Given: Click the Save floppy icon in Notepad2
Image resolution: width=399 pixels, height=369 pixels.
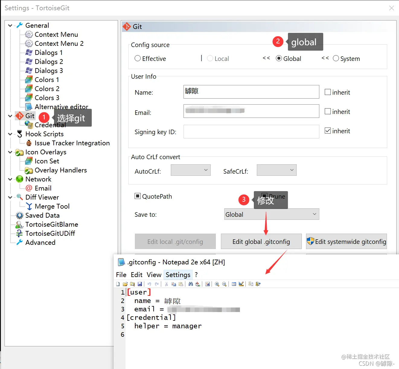Looking at the screenshot, I should [140, 284].
